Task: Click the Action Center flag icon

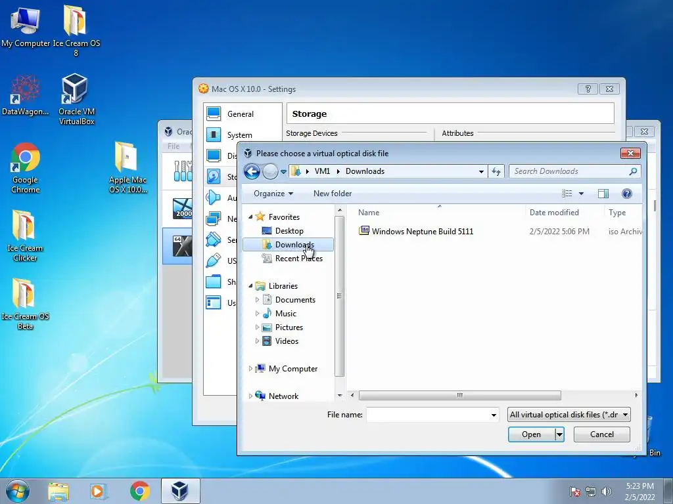Action: pyautogui.click(x=574, y=492)
